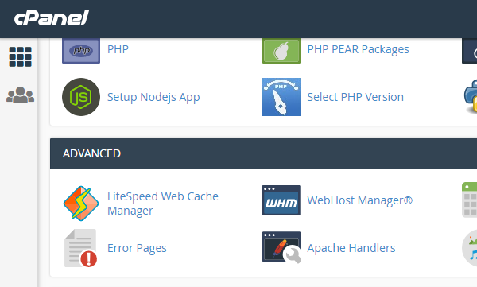Open Select PHP Version link

pos(355,97)
